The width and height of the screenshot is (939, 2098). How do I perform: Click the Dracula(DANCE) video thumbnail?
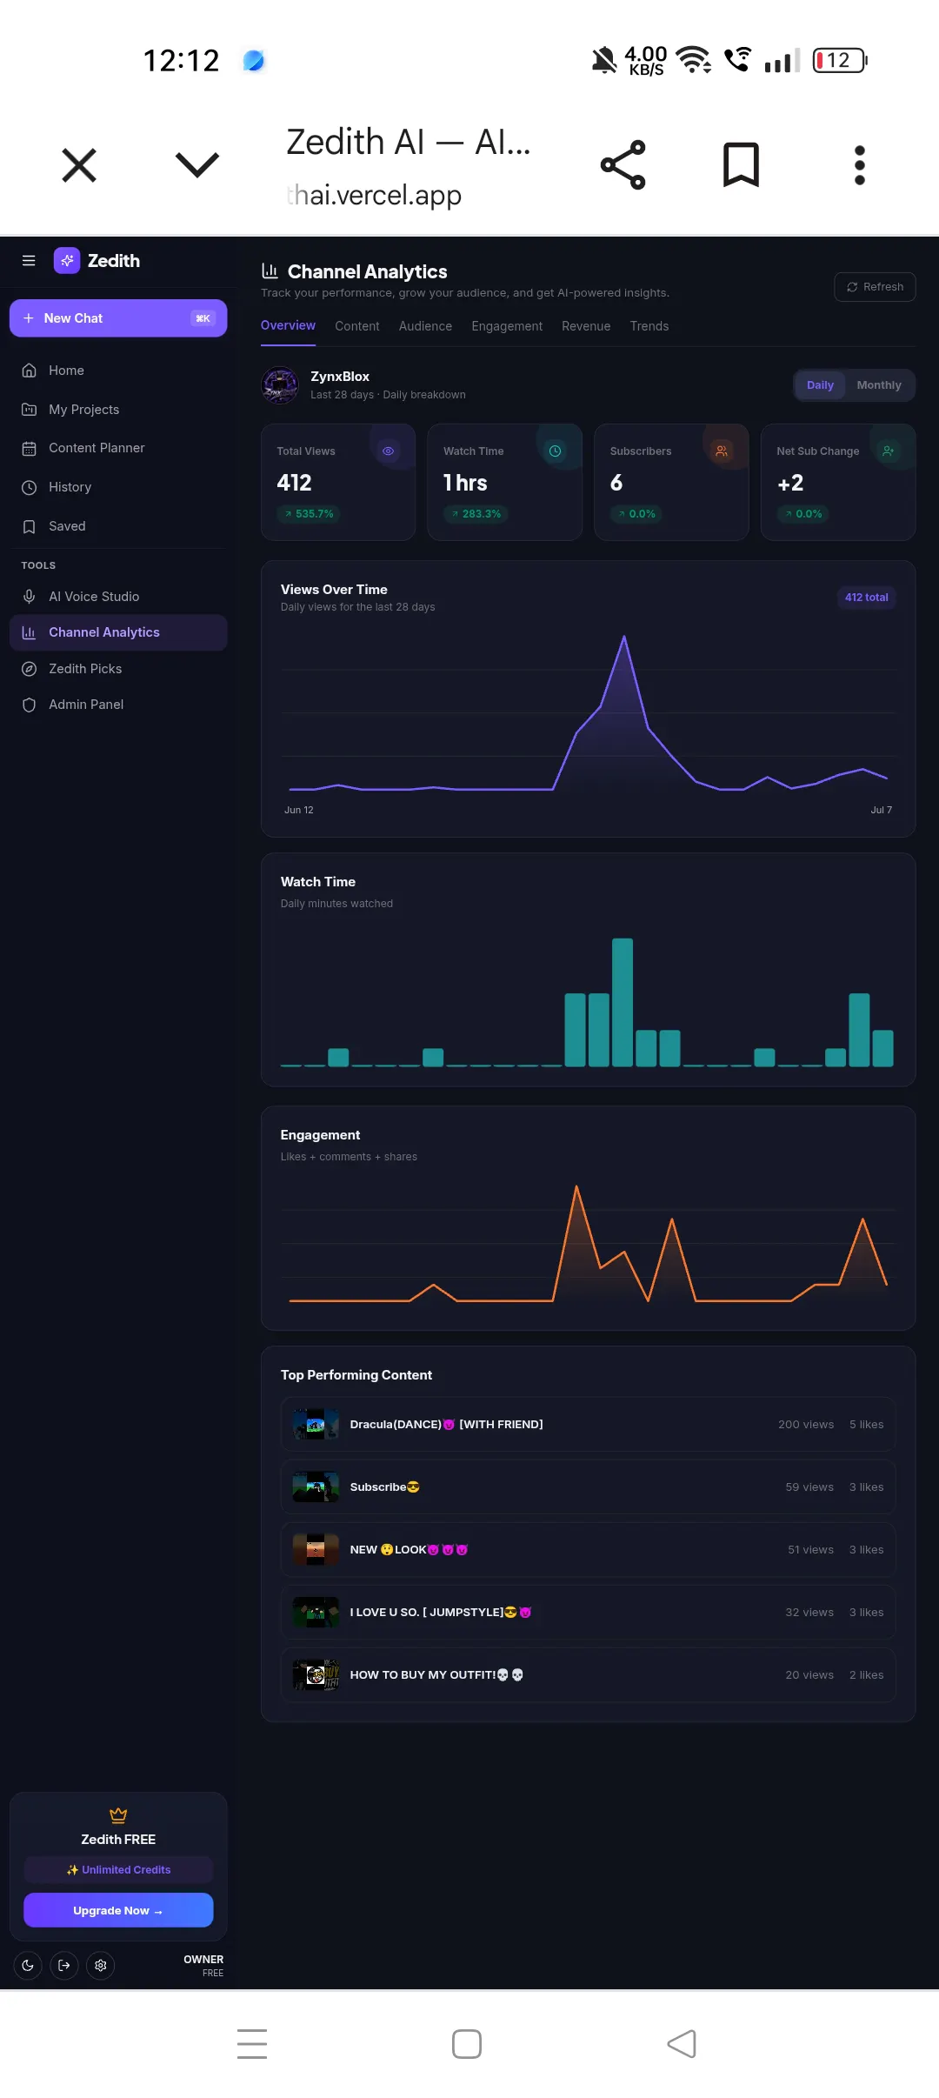[x=316, y=1424]
